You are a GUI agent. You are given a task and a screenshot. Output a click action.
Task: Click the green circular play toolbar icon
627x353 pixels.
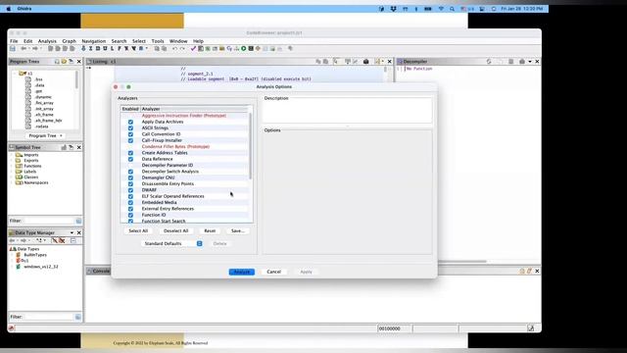coord(244,49)
